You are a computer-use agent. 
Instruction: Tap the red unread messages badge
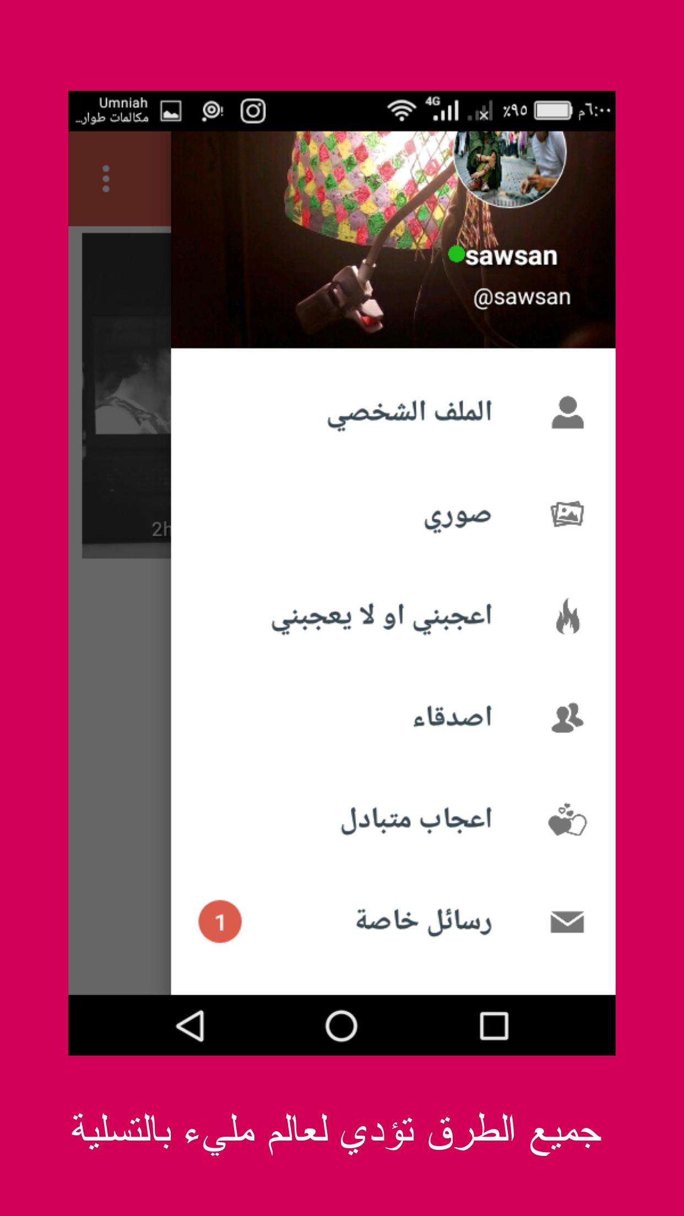(x=220, y=922)
